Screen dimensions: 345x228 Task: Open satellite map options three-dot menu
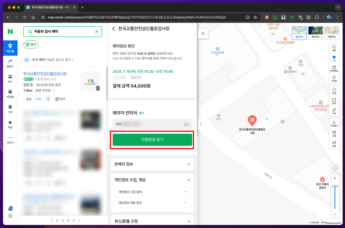321,37
